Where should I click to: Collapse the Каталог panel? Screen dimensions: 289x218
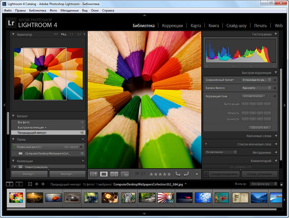tap(13, 116)
